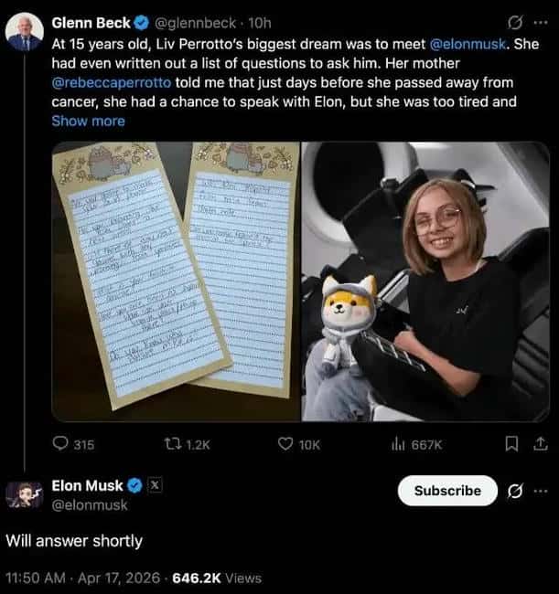Bookmark Glenn Beck's post
The image size is (559, 594).
[512, 444]
